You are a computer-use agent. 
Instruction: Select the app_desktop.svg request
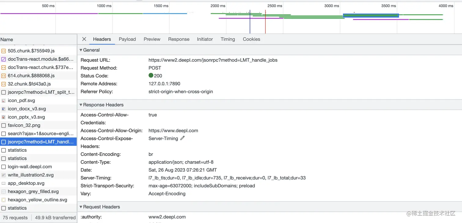[x=26, y=183]
